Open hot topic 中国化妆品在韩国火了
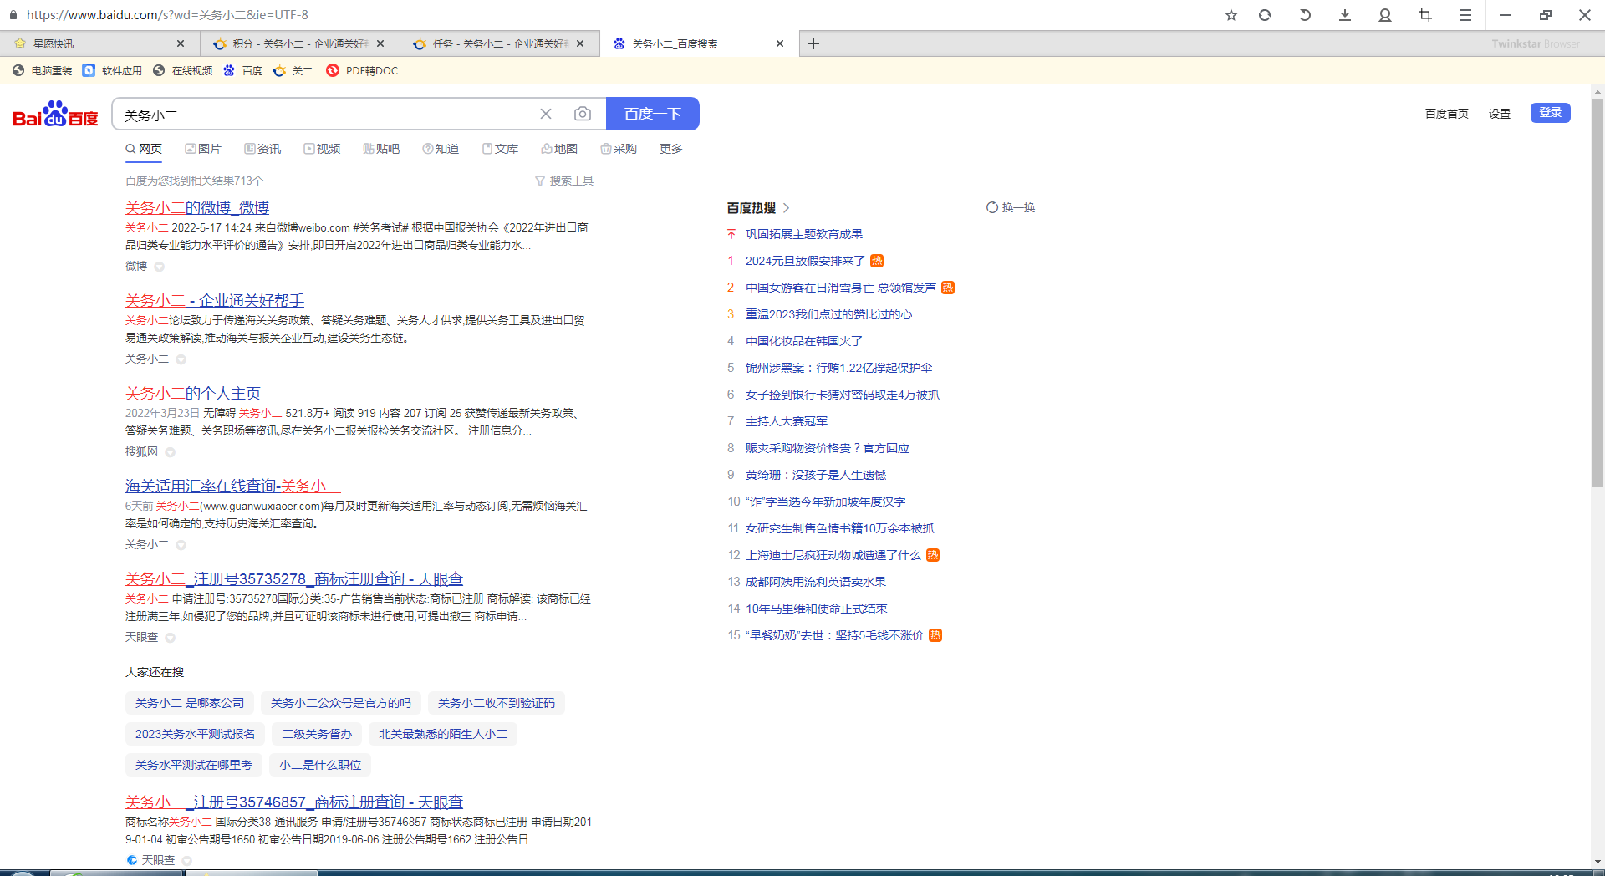 click(x=804, y=341)
